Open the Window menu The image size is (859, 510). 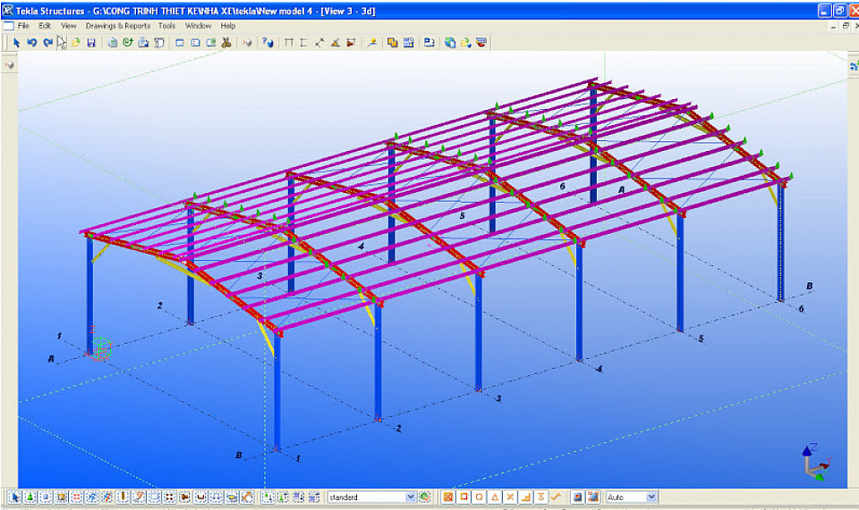(198, 26)
